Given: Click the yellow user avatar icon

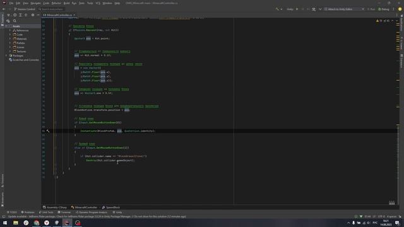Looking at the screenshot, I should (x=400, y=9).
